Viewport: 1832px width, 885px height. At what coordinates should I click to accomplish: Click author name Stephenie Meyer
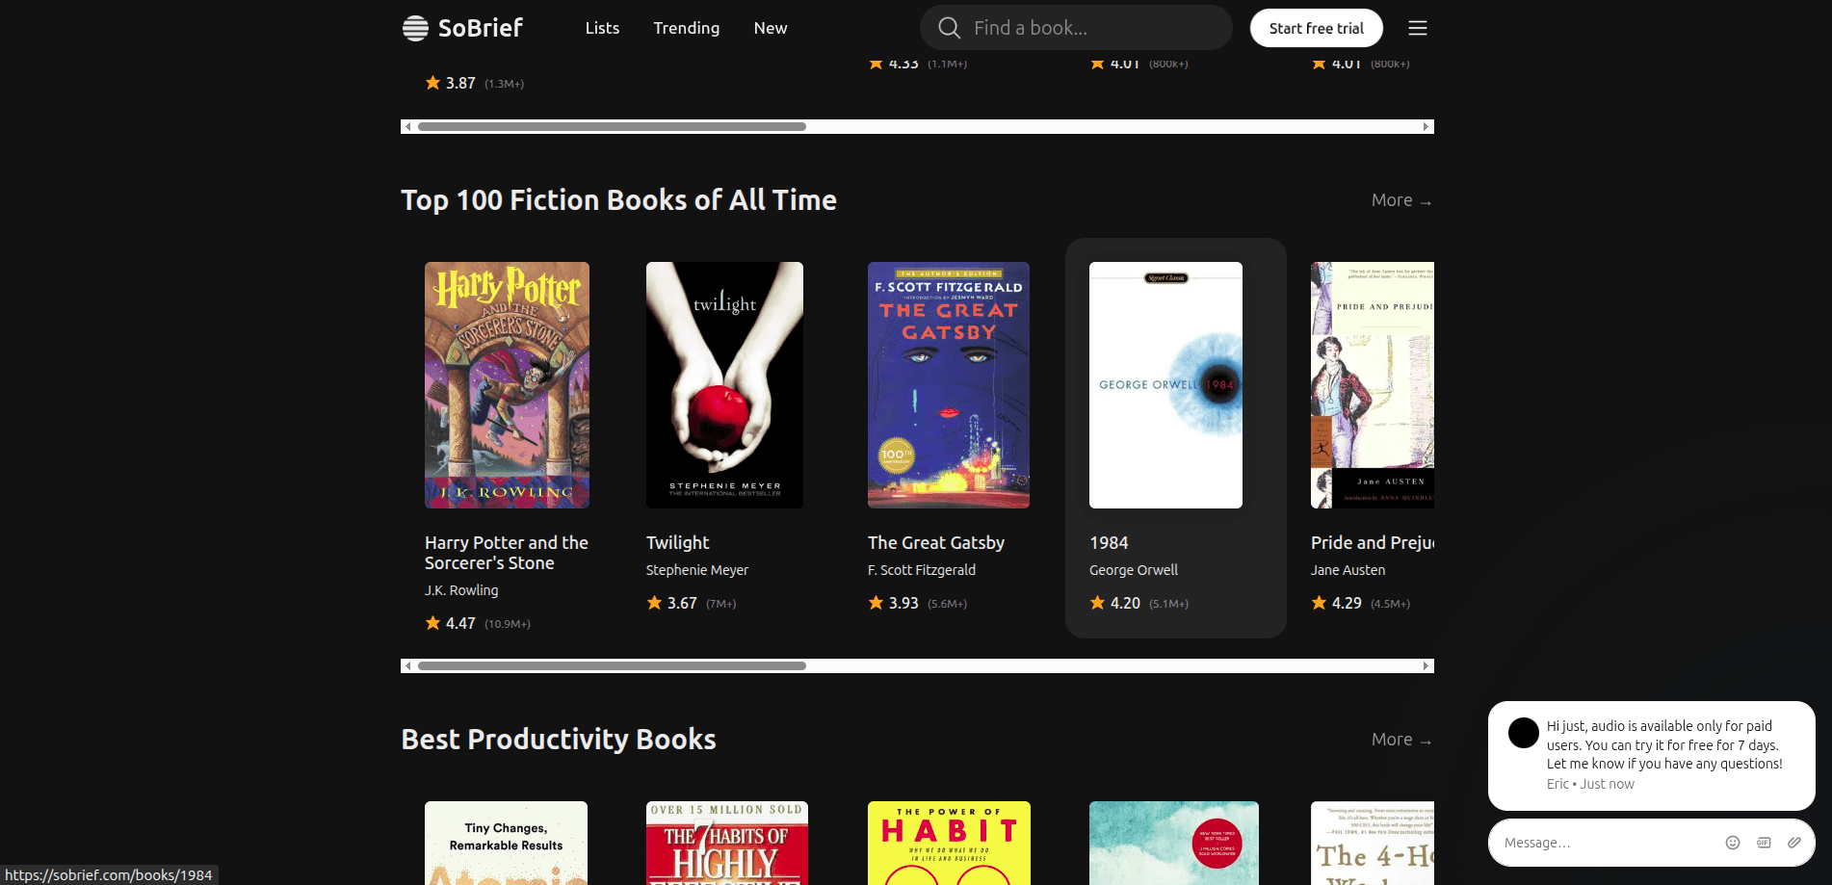click(x=697, y=570)
